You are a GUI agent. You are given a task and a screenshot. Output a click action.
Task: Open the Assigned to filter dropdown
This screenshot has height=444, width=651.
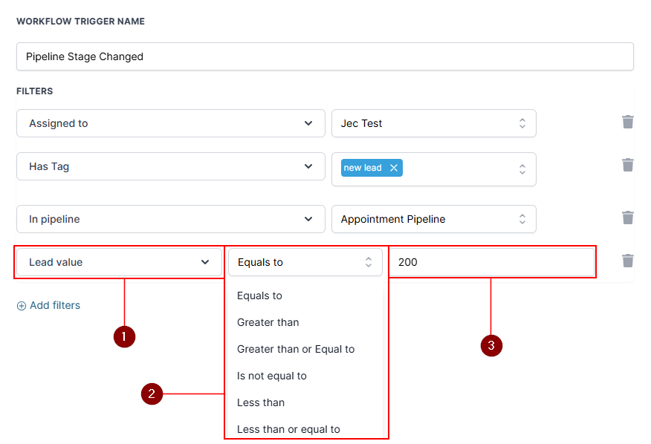click(x=170, y=123)
